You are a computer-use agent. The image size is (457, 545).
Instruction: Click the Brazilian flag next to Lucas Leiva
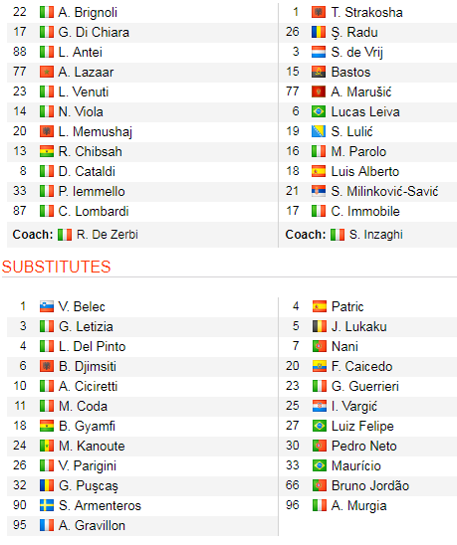coord(319,111)
